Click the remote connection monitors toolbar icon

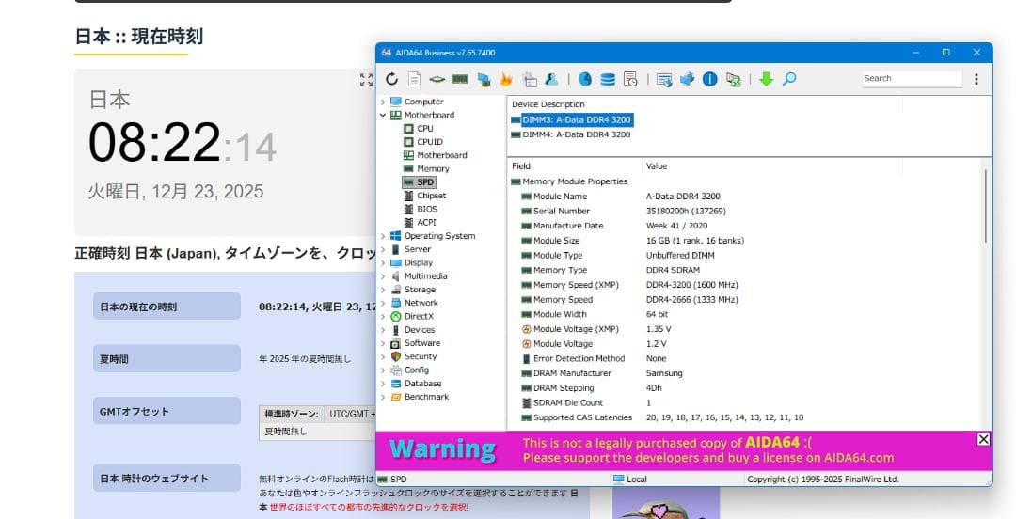[734, 79]
